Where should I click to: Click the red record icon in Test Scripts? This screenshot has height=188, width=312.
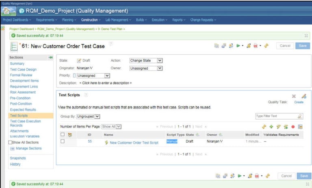293,127
